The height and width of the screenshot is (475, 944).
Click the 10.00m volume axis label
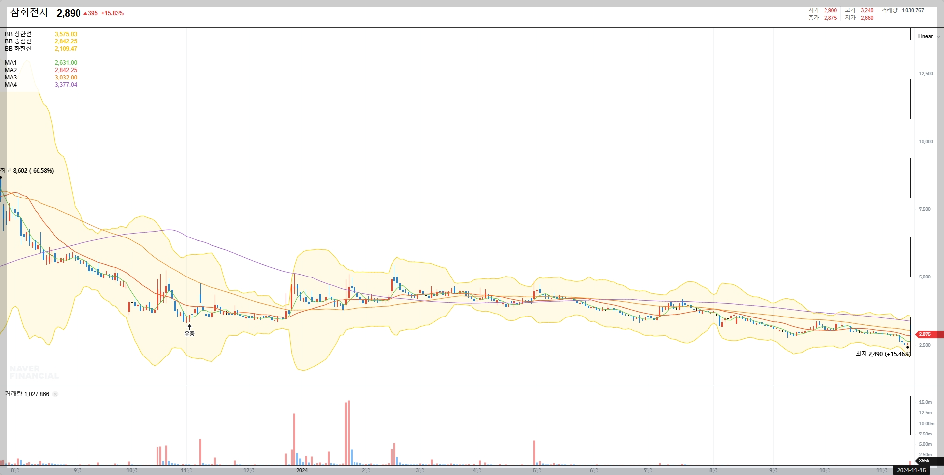[926, 424]
